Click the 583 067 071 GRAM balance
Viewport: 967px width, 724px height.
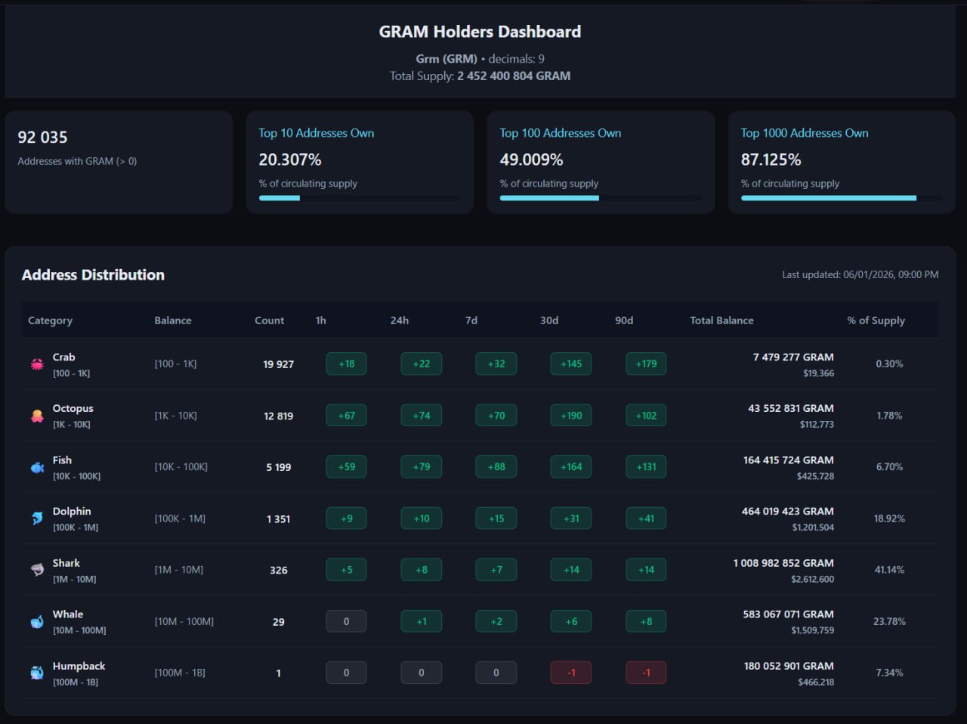(x=788, y=614)
